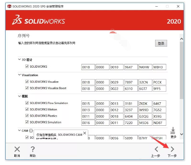
Task: Click the Cancel X icon
Action: coord(17,149)
